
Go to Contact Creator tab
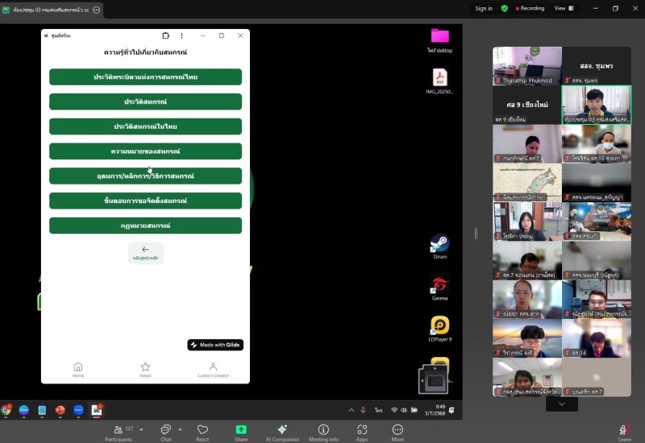point(213,370)
